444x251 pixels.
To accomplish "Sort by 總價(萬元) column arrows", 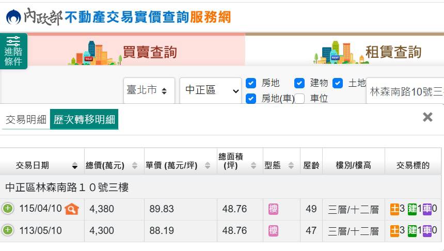I will [135, 165].
